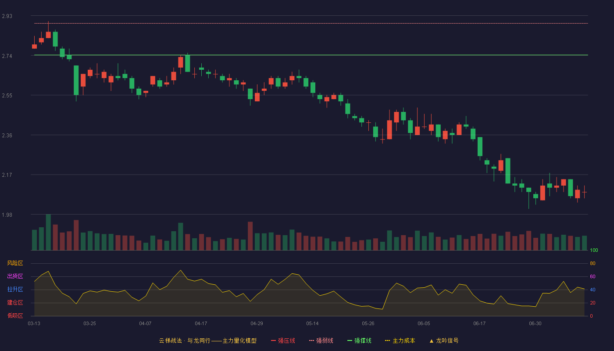Screen dimensions: 614x351
Task: Click the 05-14 date axis label
Action: click(312, 323)
